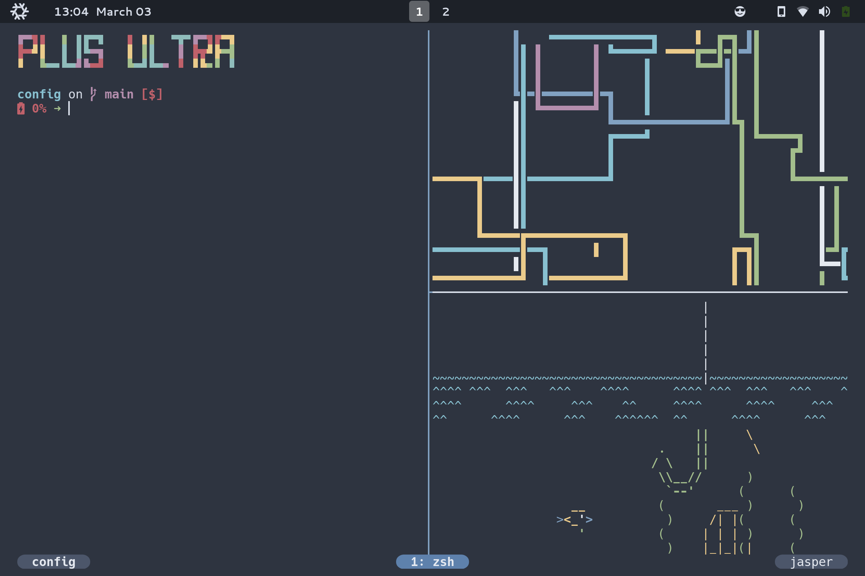Image resolution: width=865 pixels, height=576 pixels.
Task: Click the clock showing 13:04 March 03
Action: point(102,11)
